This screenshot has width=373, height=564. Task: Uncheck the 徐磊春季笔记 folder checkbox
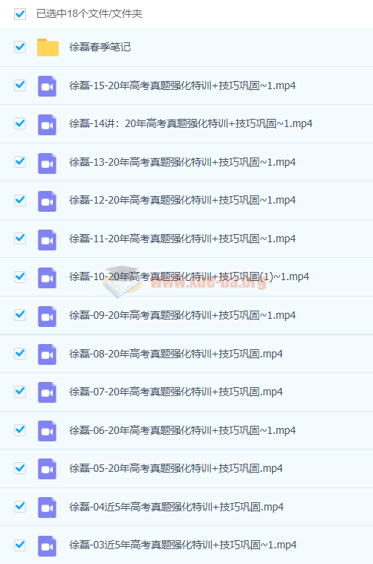[x=20, y=47]
